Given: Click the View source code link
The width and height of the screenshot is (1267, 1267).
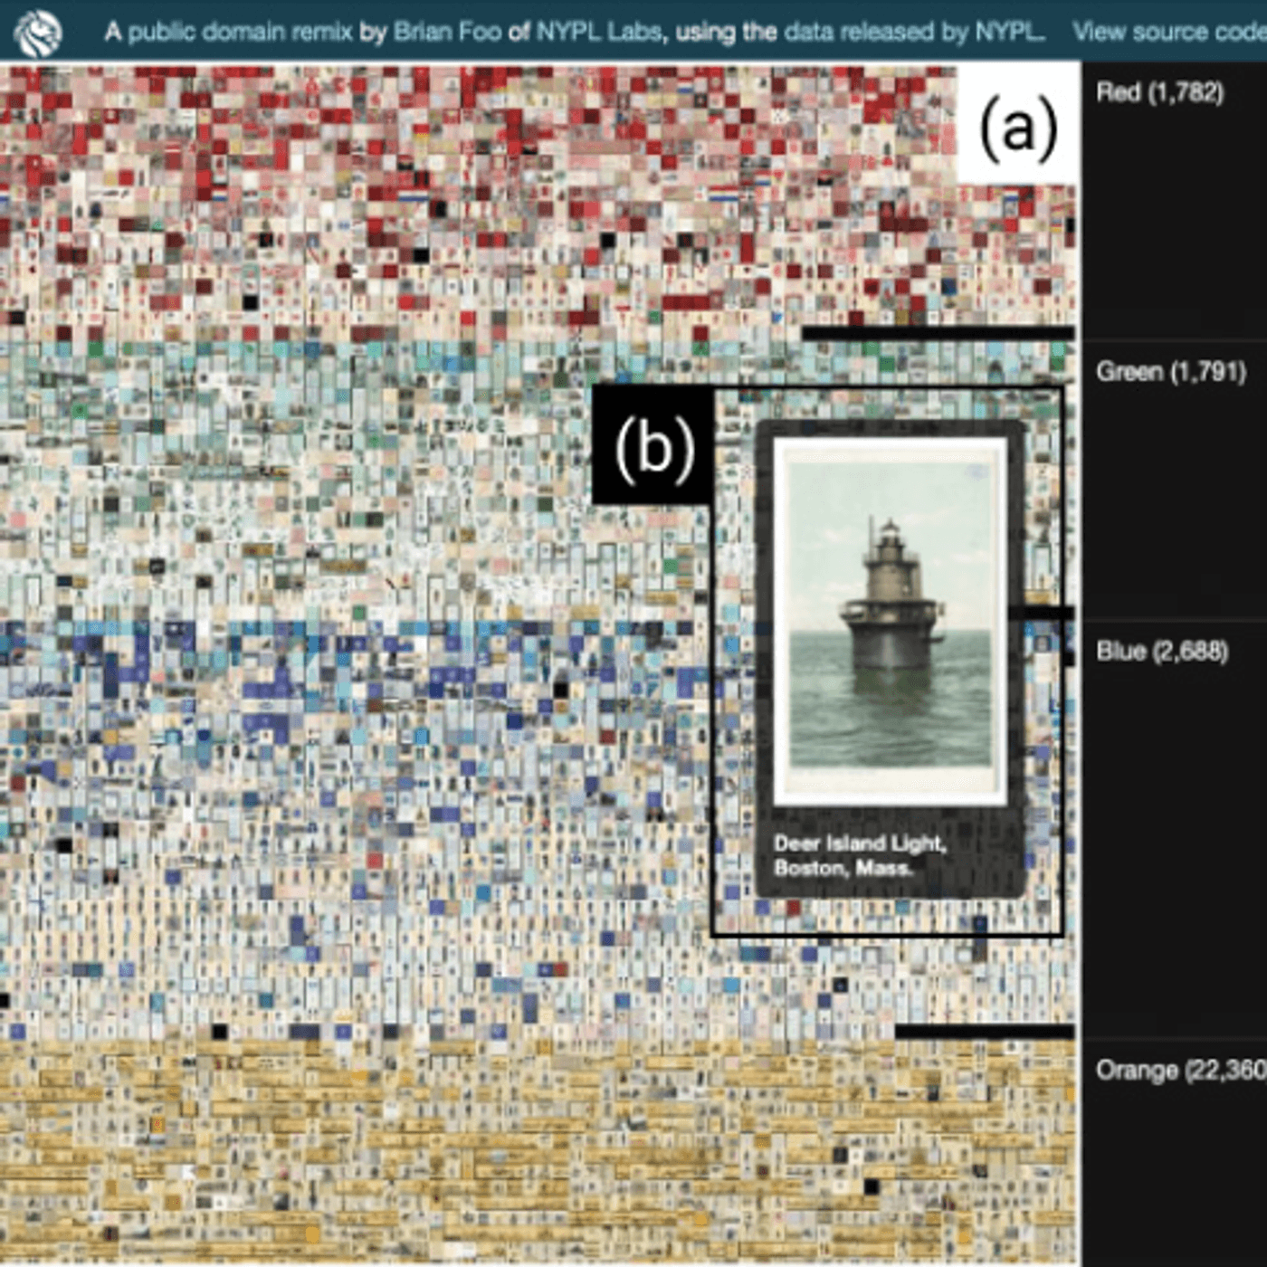Looking at the screenshot, I should coord(1169,33).
